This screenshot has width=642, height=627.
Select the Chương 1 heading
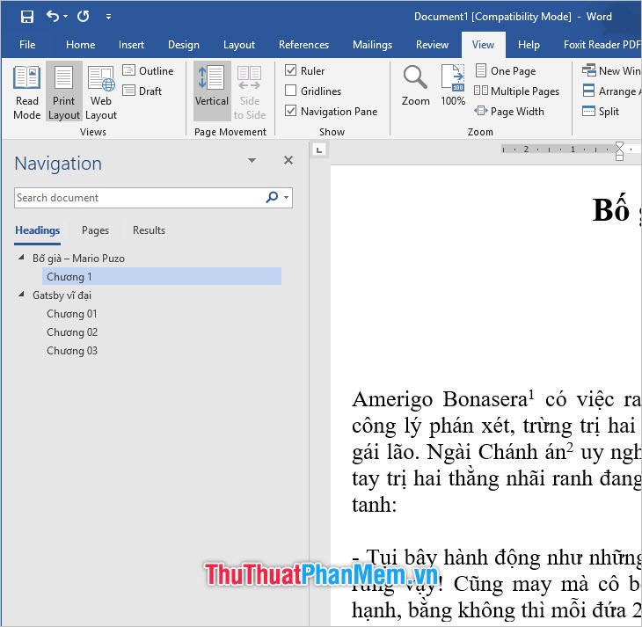click(x=162, y=276)
